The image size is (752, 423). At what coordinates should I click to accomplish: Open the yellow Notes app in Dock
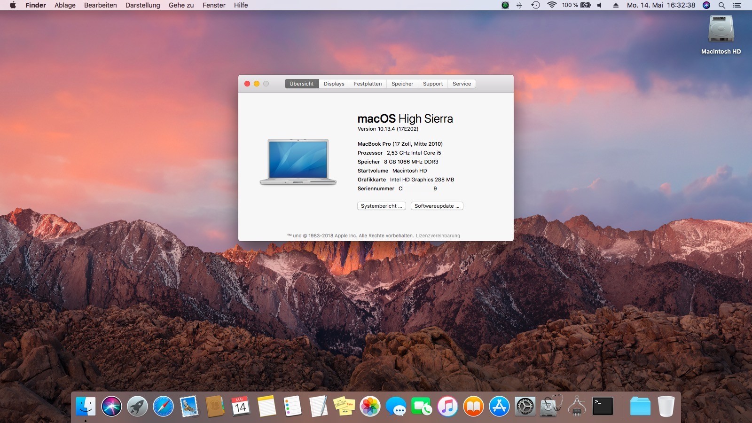point(266,406)
